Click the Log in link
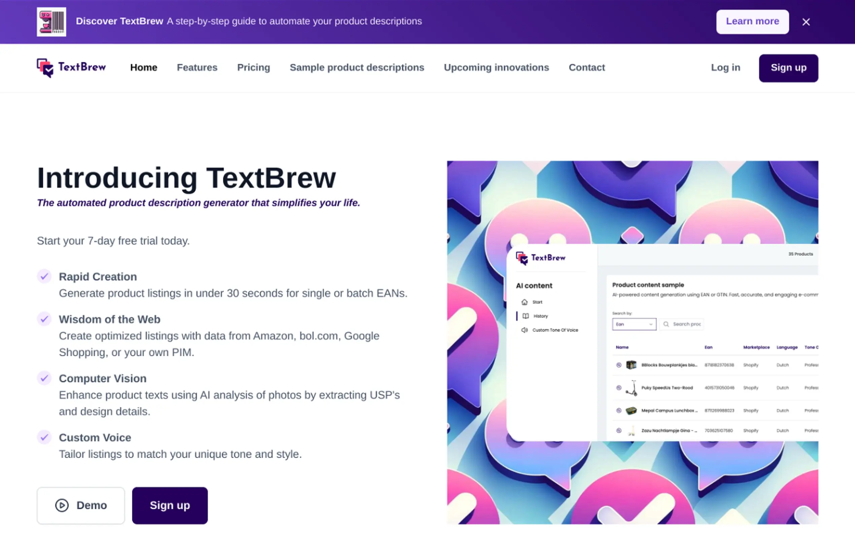The width and height of the screenshot is (855, 534). [x=725, y=68]
